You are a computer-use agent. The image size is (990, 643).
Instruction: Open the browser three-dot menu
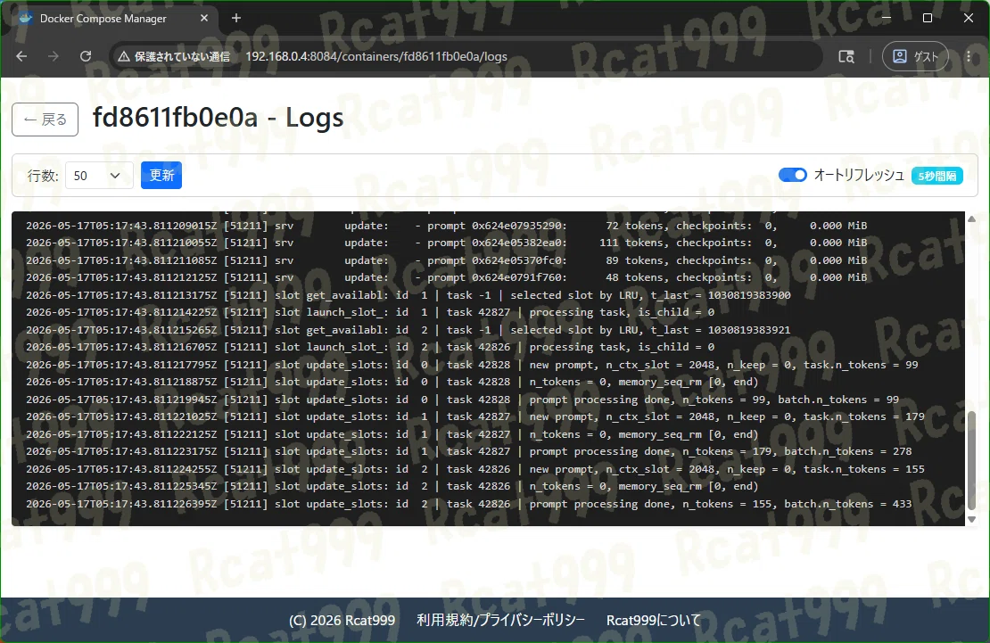pos(969,56)
